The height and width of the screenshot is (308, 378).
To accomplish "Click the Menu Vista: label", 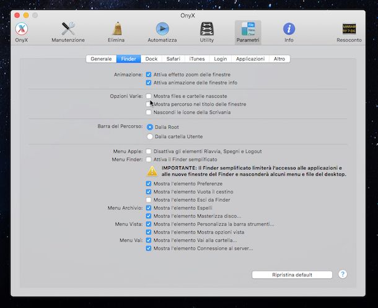I will tap(129, 224).
